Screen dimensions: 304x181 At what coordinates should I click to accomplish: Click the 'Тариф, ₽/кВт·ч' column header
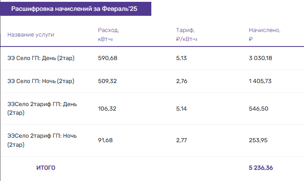187,35
